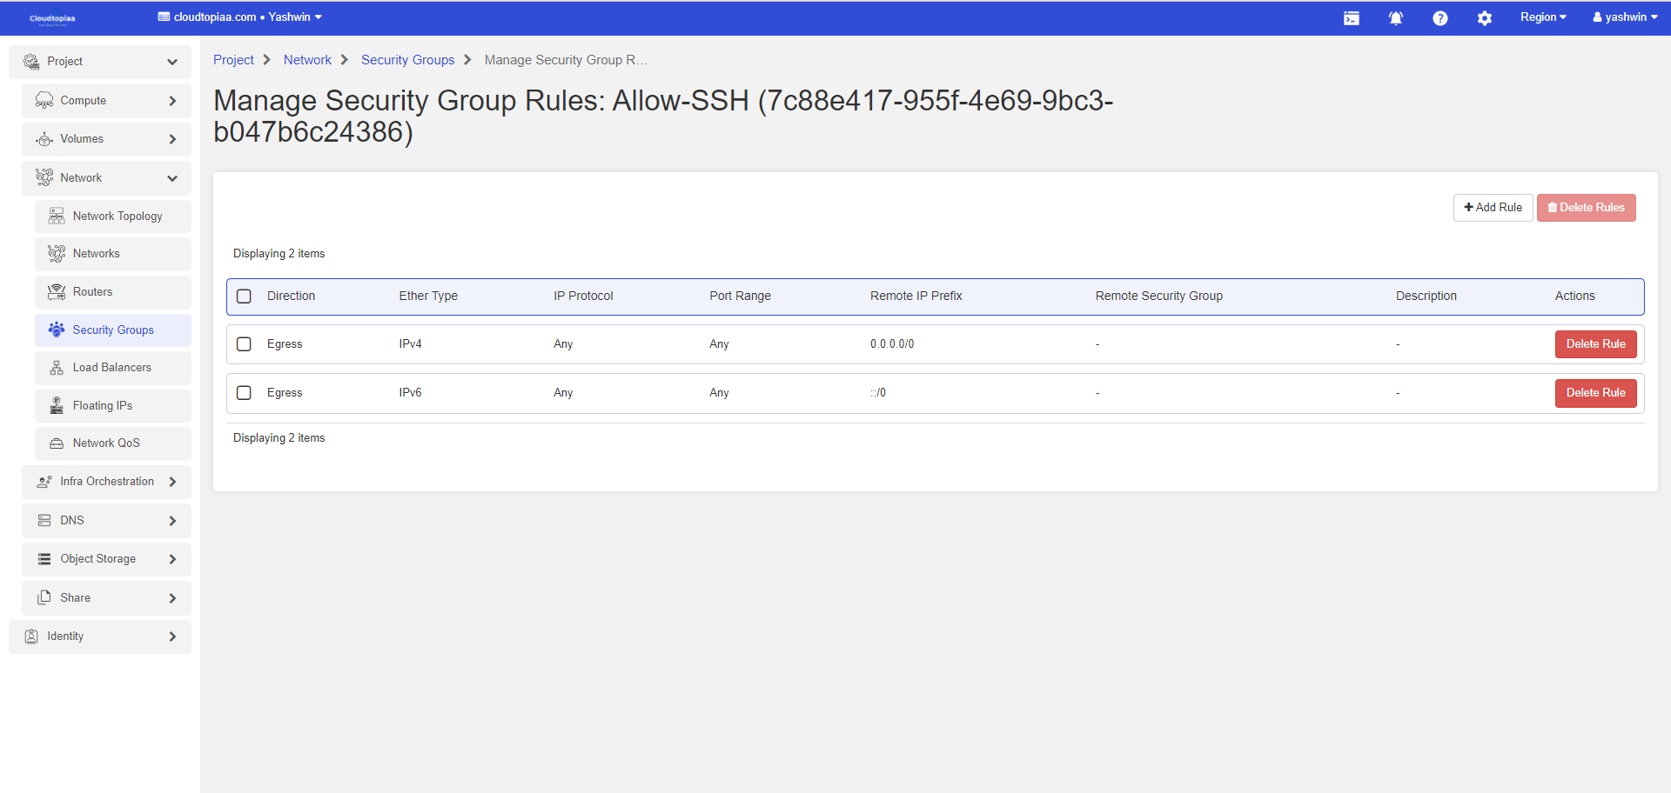Open Network QoS in the sidebar
The image size is (1671, 793).
coord(106,443)
